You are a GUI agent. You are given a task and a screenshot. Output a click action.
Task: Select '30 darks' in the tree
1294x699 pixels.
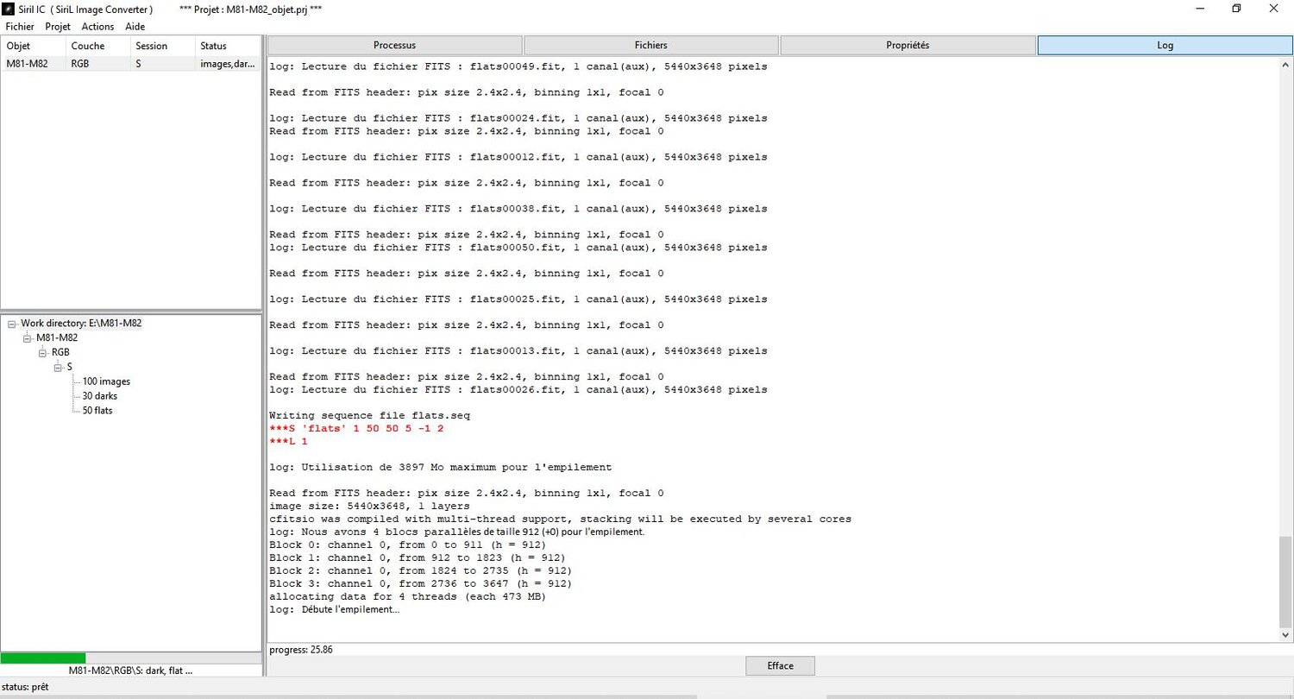tap(99, 396)
